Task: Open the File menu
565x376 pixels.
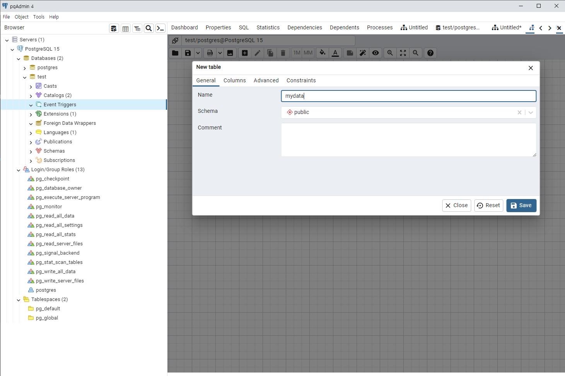Action: tap(6, 17)
